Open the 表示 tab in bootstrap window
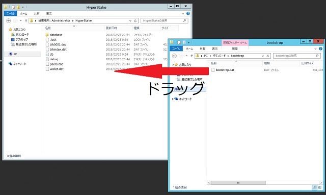 pos(215,49)
